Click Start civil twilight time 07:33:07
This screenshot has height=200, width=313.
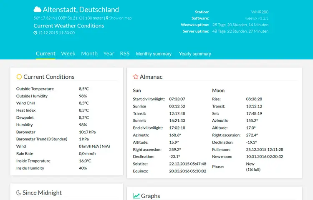[x=177, y=99]
